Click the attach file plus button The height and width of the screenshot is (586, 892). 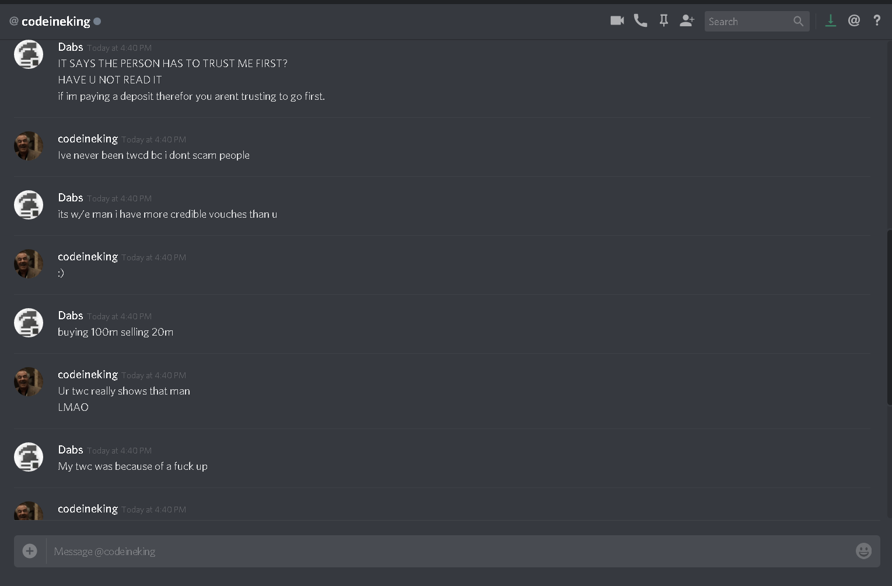[30, 551]
